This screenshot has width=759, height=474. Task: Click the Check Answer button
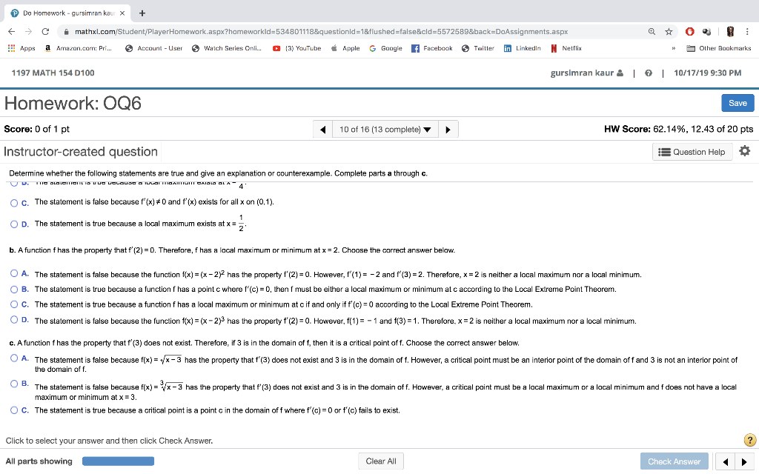pos(674,461)
